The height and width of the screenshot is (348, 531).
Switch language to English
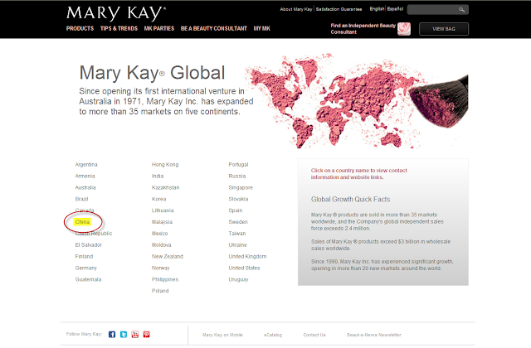click(x=377, y=9)
